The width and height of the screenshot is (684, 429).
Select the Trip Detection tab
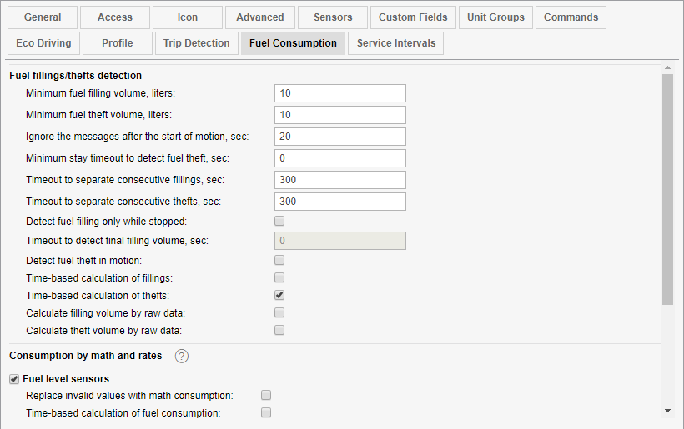pyautogui.click(x=196, y=43)
